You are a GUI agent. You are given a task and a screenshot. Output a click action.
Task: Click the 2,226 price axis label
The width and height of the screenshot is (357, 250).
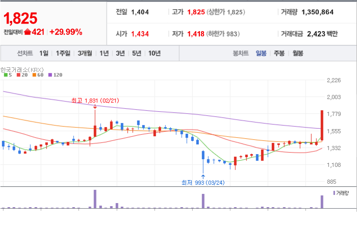tap(334, 80)
